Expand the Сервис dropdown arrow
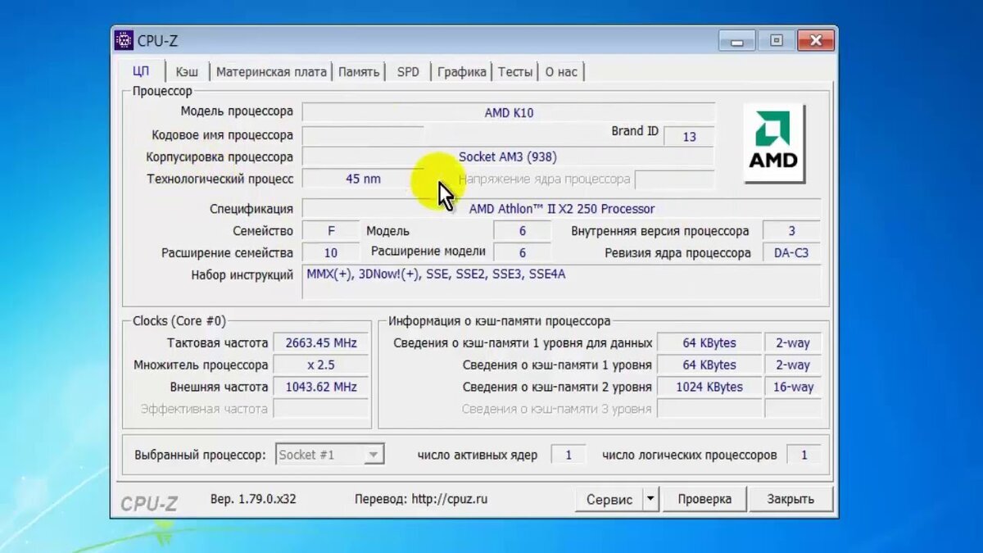The image size is (983, 553). pos(650,498)
